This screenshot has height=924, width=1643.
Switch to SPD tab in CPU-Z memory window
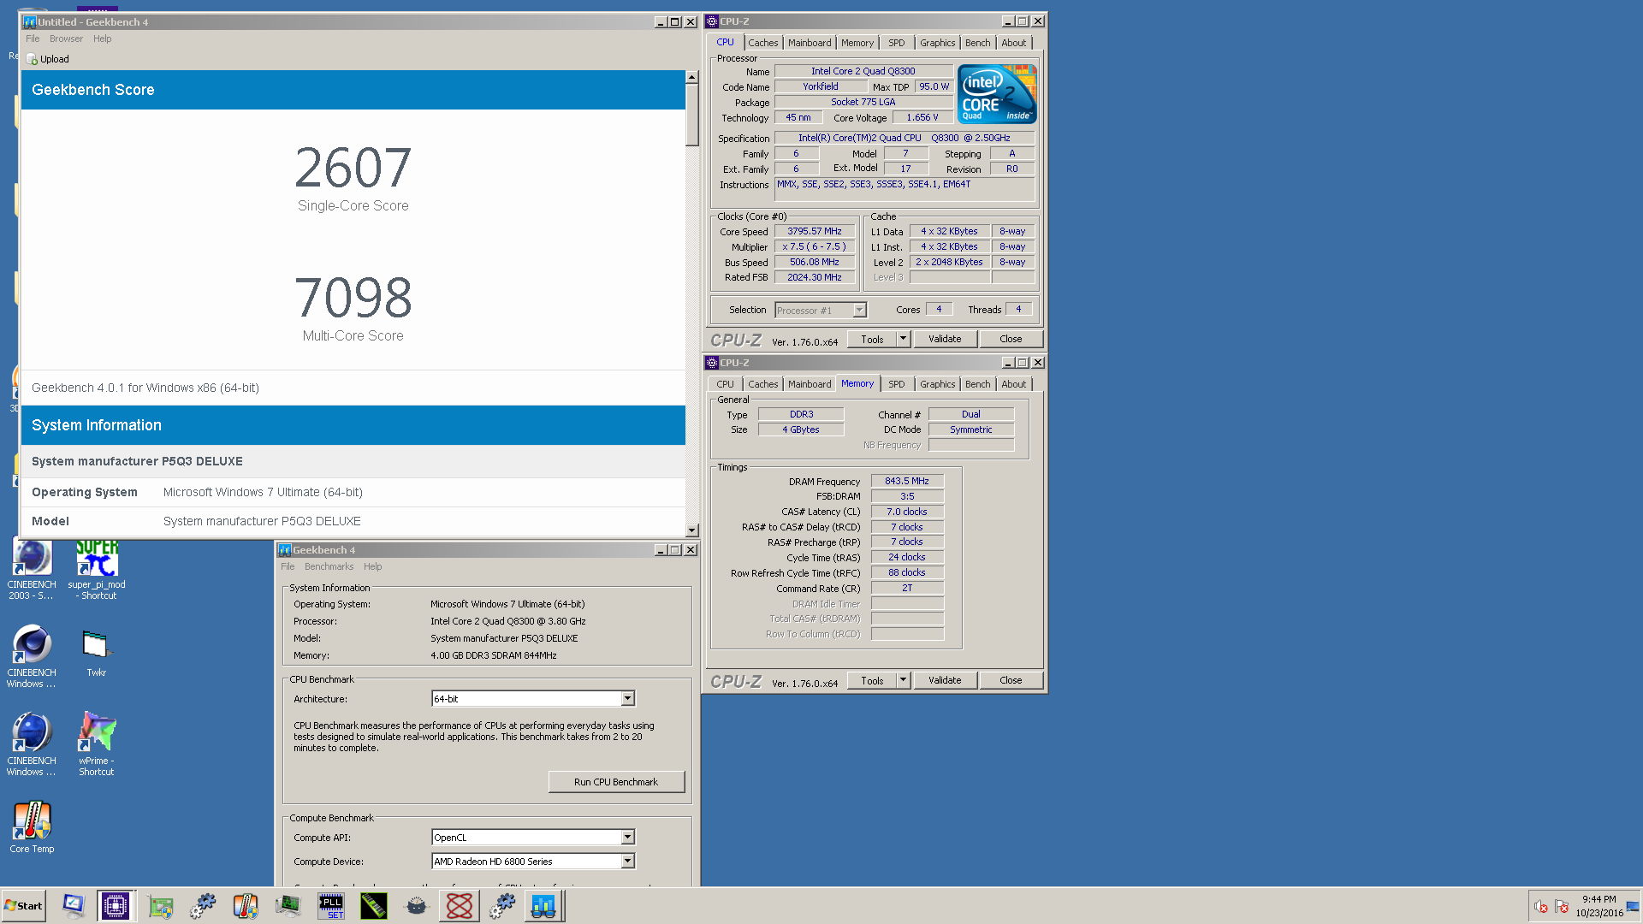point(896,384)
